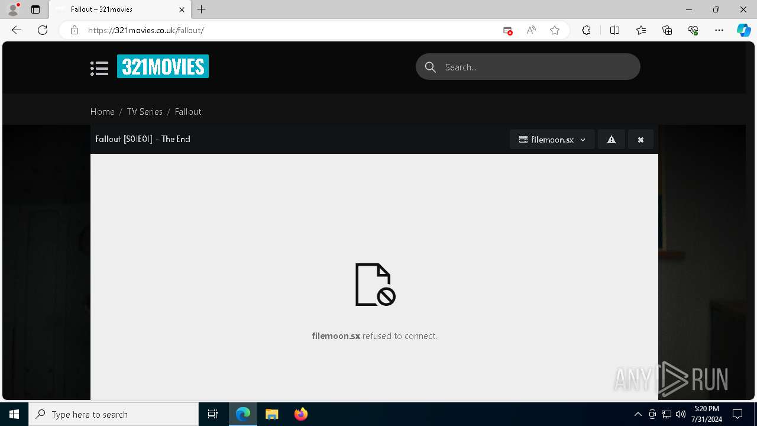The image size is (757, 426).
Task: Open Settings and more menu
Action: click(x=719, y=30)
